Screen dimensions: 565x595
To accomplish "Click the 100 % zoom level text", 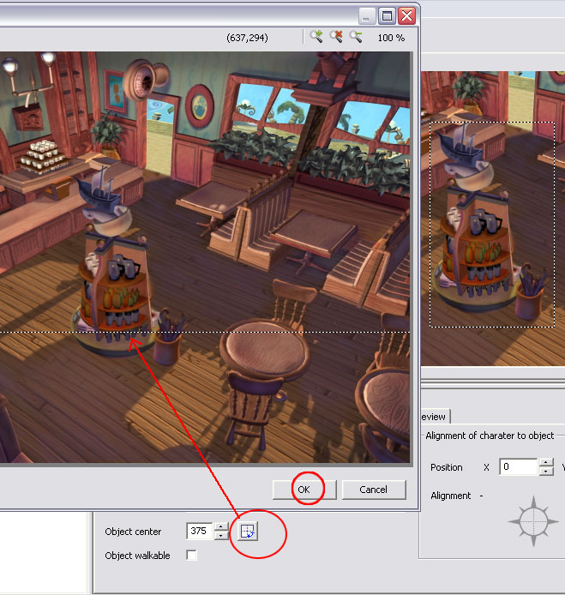I will click(391, 38).
